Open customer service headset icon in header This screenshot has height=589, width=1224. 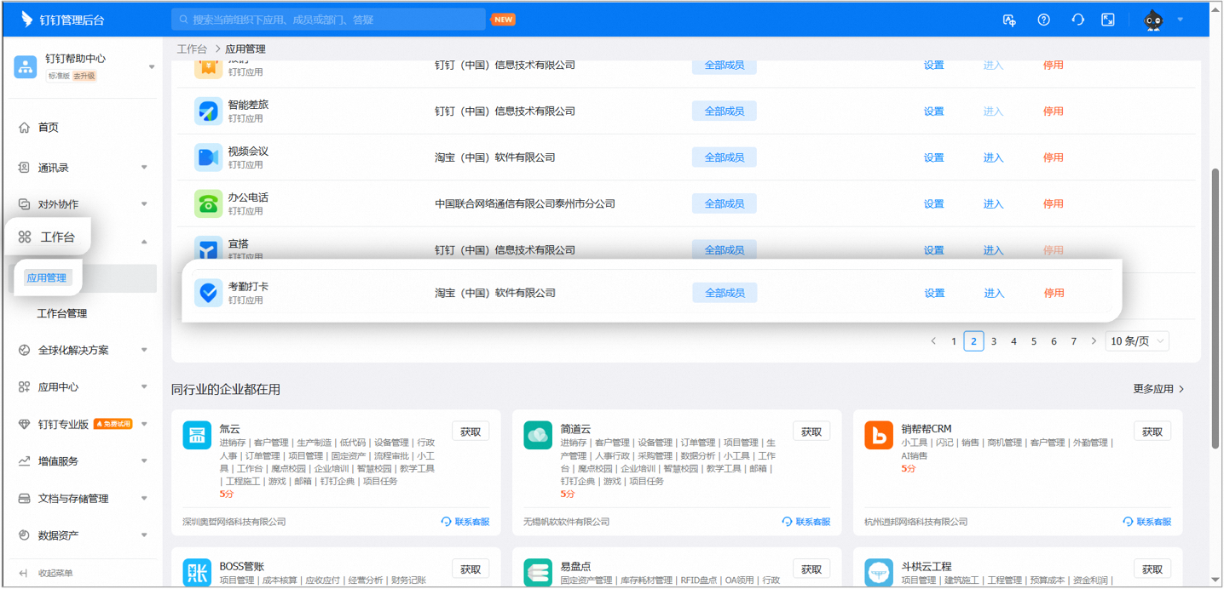pos(1077,20)
